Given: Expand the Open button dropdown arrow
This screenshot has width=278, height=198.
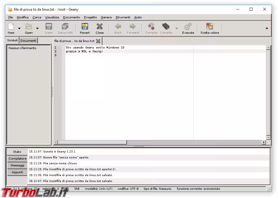Looking at the screenshot, I should [x=38, y=28].
